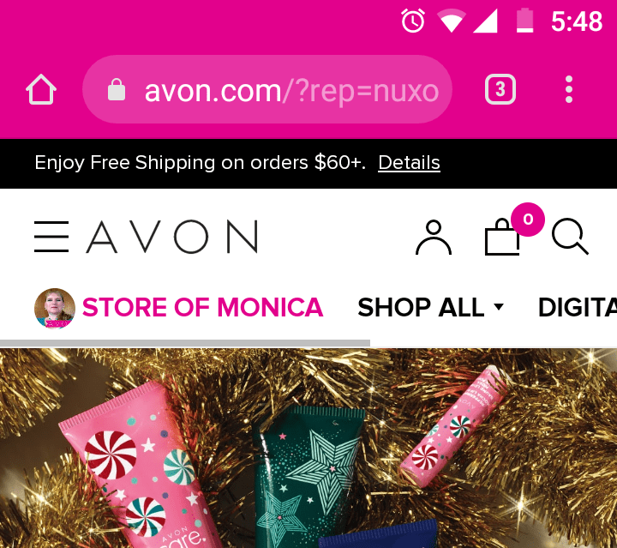617x548 pixels.
Task: Click Monica's representative avatar photo
Action: (x=54, y=308)
